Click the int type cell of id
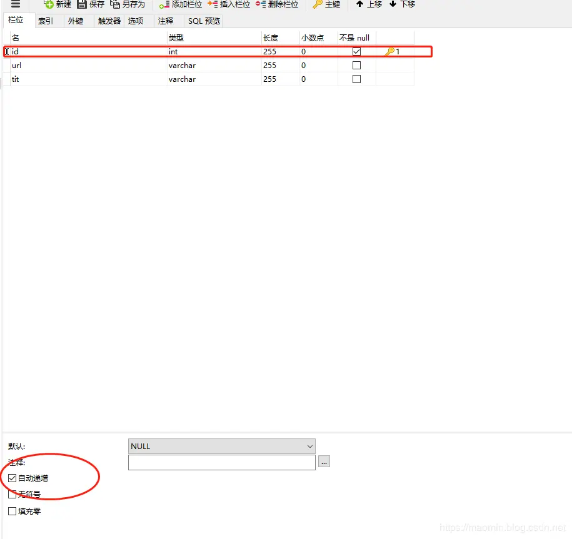Viewport: 572px width, 539px height. 214,51
